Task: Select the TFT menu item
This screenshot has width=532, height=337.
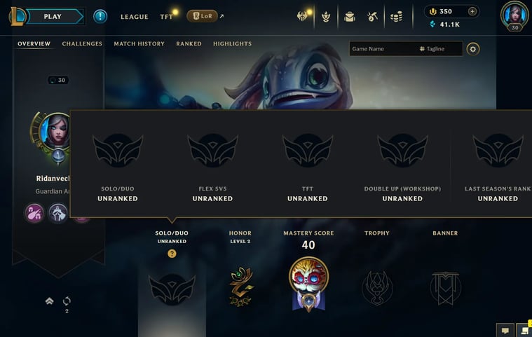Action: [x=166, y=17]
